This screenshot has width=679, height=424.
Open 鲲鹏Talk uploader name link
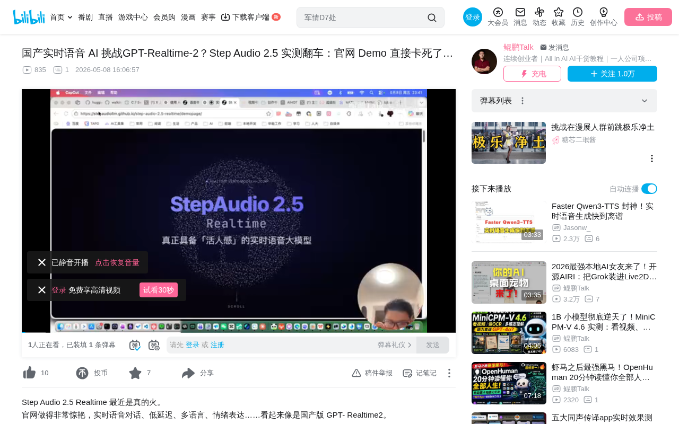coord(518,47)
